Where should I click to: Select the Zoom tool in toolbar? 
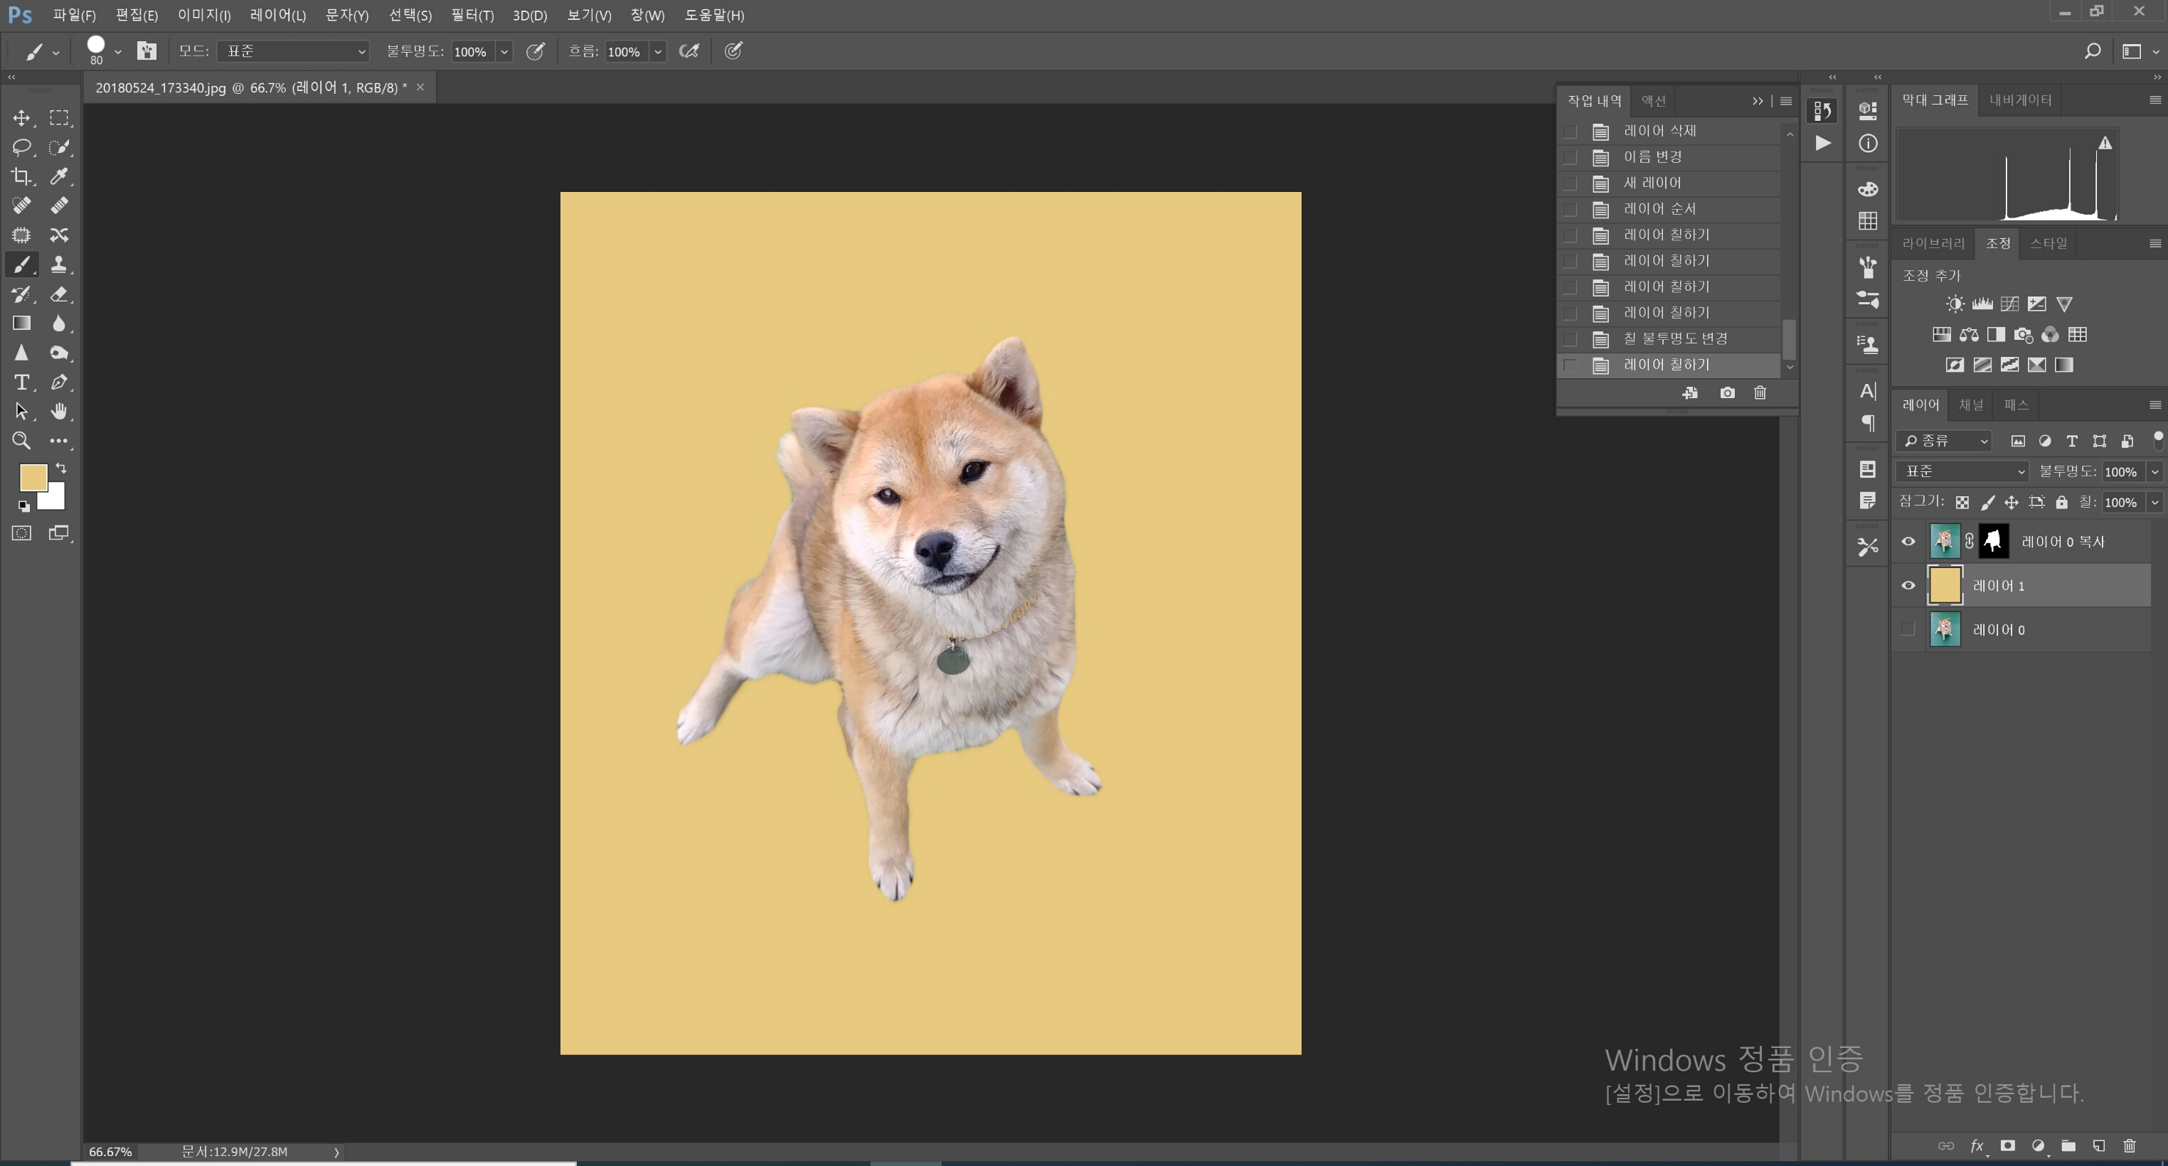(21, 441)
